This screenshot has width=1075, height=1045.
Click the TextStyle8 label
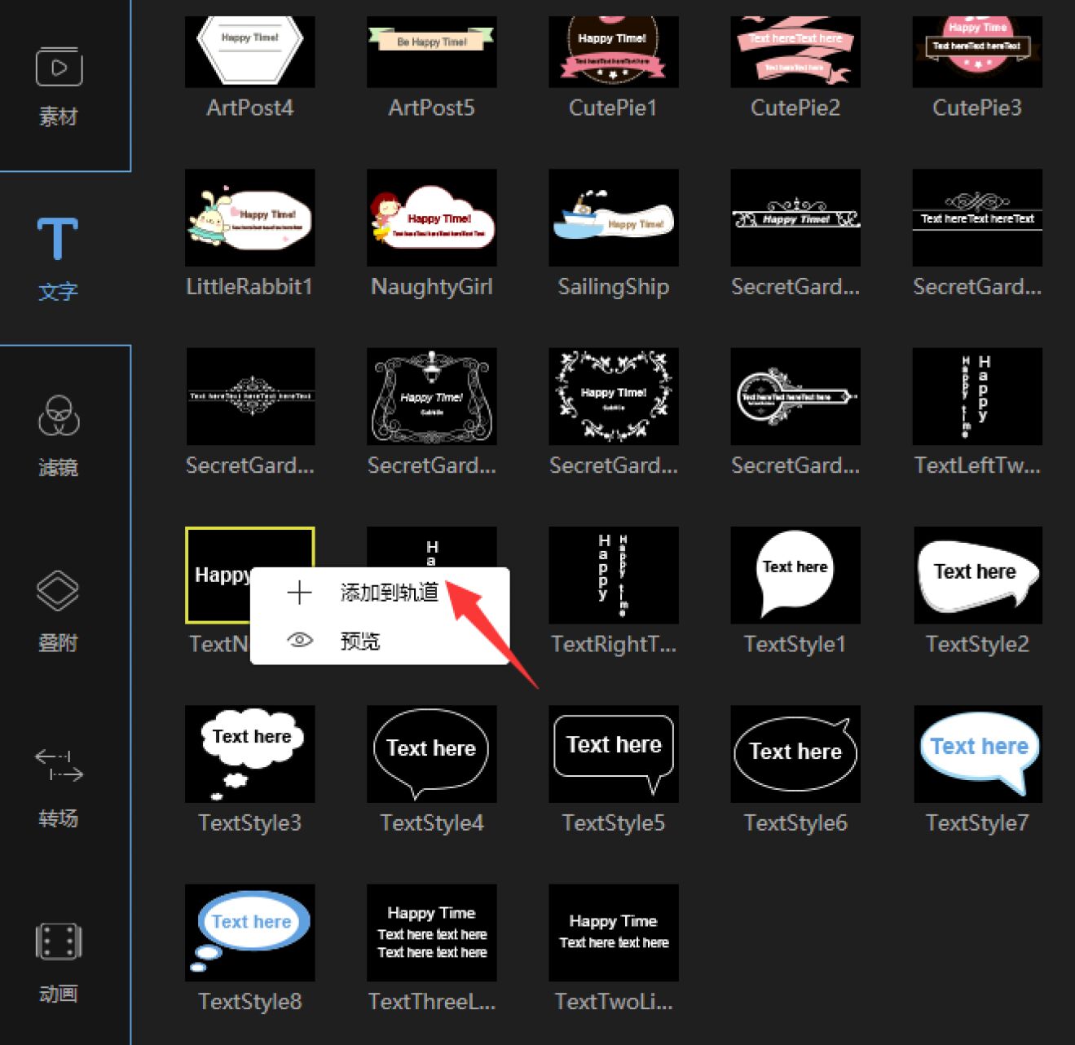coord(250,1002)
